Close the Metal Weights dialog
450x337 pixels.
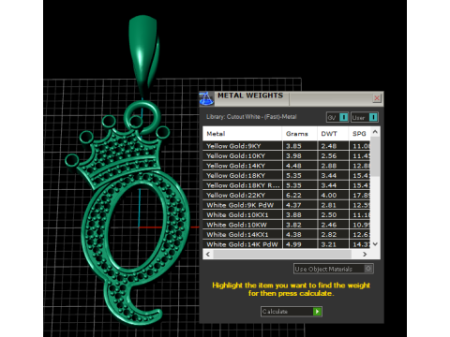click(377, 98)
